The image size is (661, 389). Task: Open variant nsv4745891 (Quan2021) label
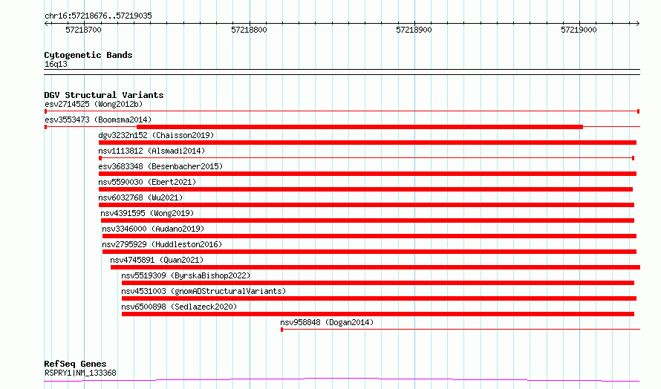coord(157,260)
